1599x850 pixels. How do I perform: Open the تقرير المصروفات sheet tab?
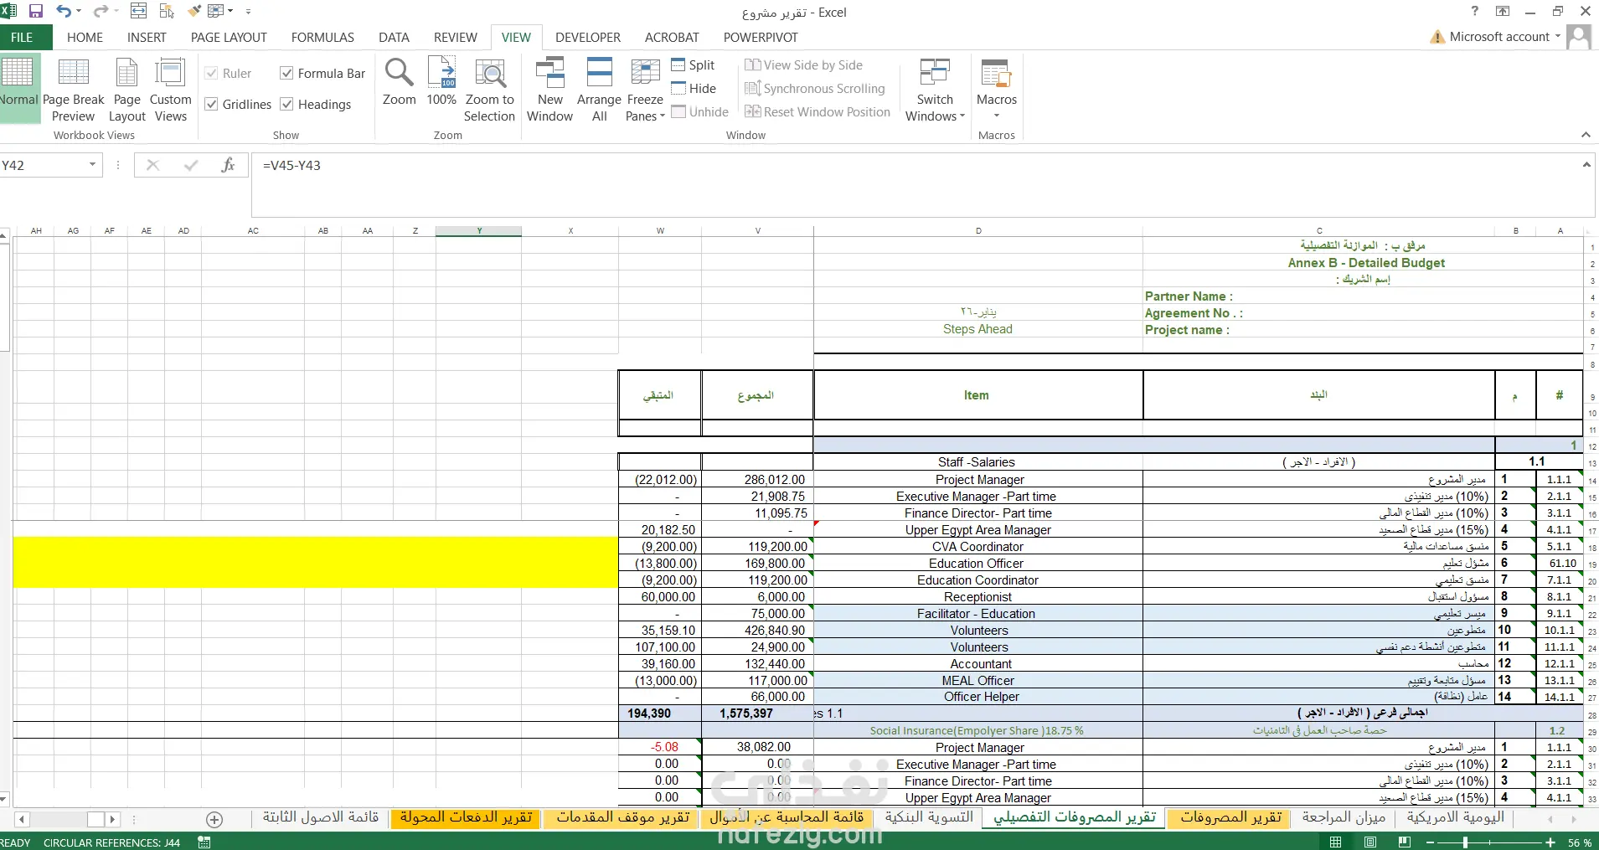click(1230, 817)
